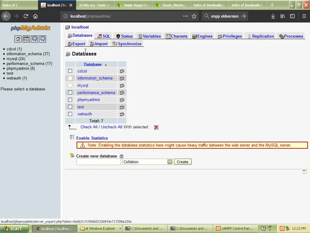Switch to the SQL tab
This screenshot has width=310, height=233.
point(104,36)
